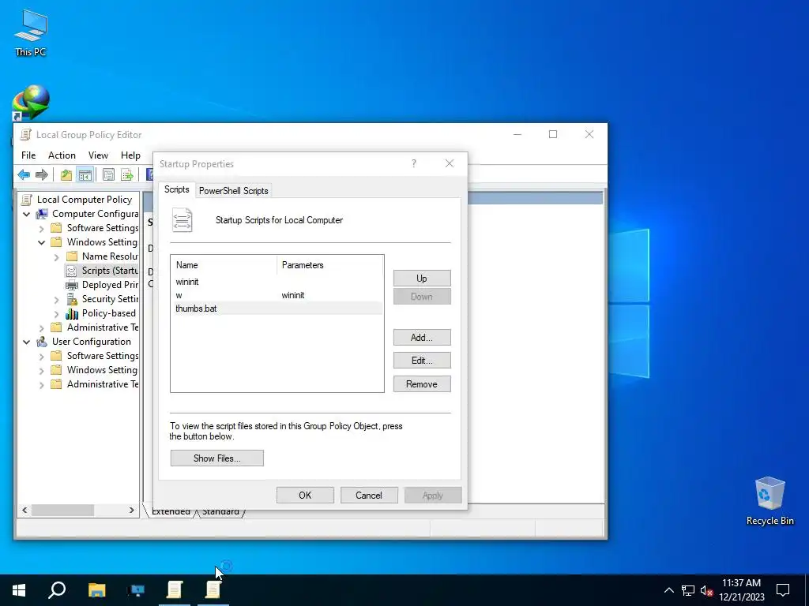The height and width of the screenshot is (606, 809).
Task: Open the File menu
Action: click(28, 155)
